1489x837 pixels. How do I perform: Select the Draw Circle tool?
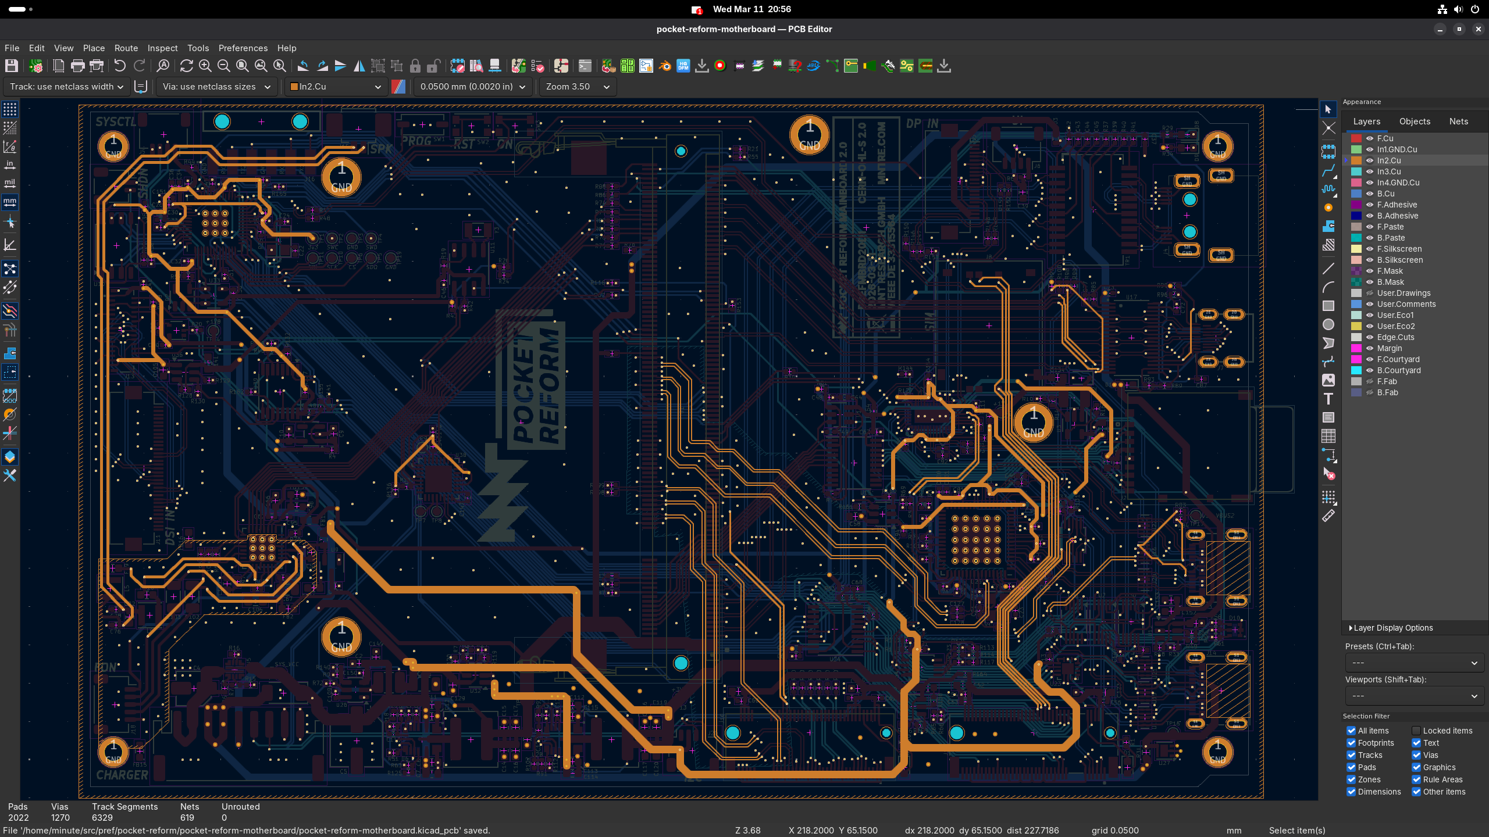pyautogui.click(x=1328, y=324)
